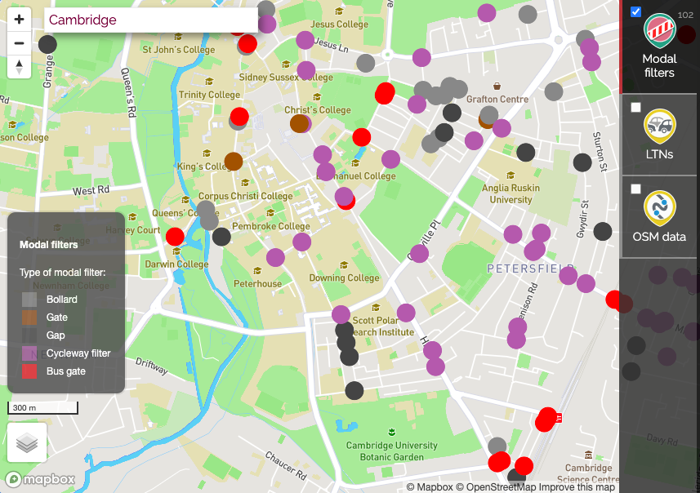
Task: Select the Christ's College map icon
Action: pyautogui.click(x=317, y=97)
